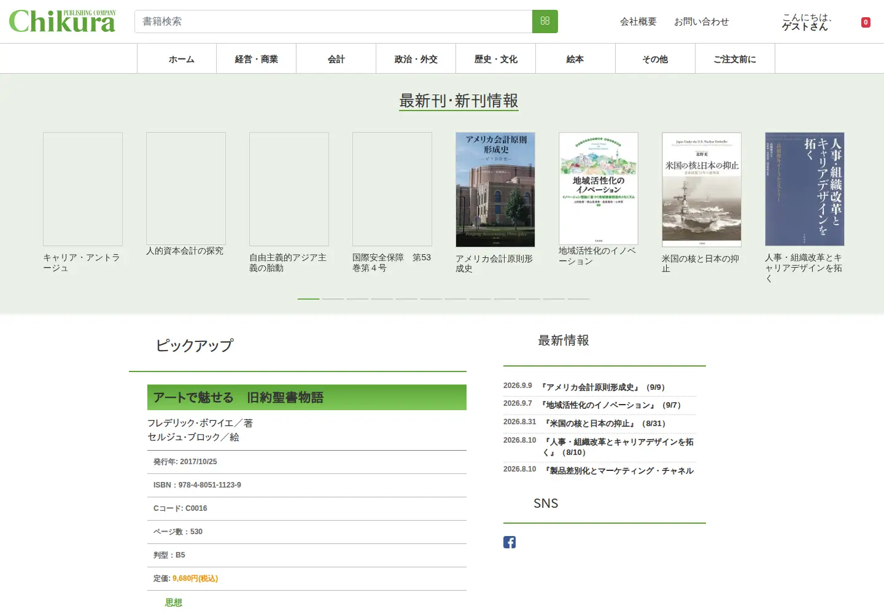Image resolution: width=884 pixels, height=614 pixels.
Task: Click the 最新刊・新刊情報 heading
Action: (459, 101)
